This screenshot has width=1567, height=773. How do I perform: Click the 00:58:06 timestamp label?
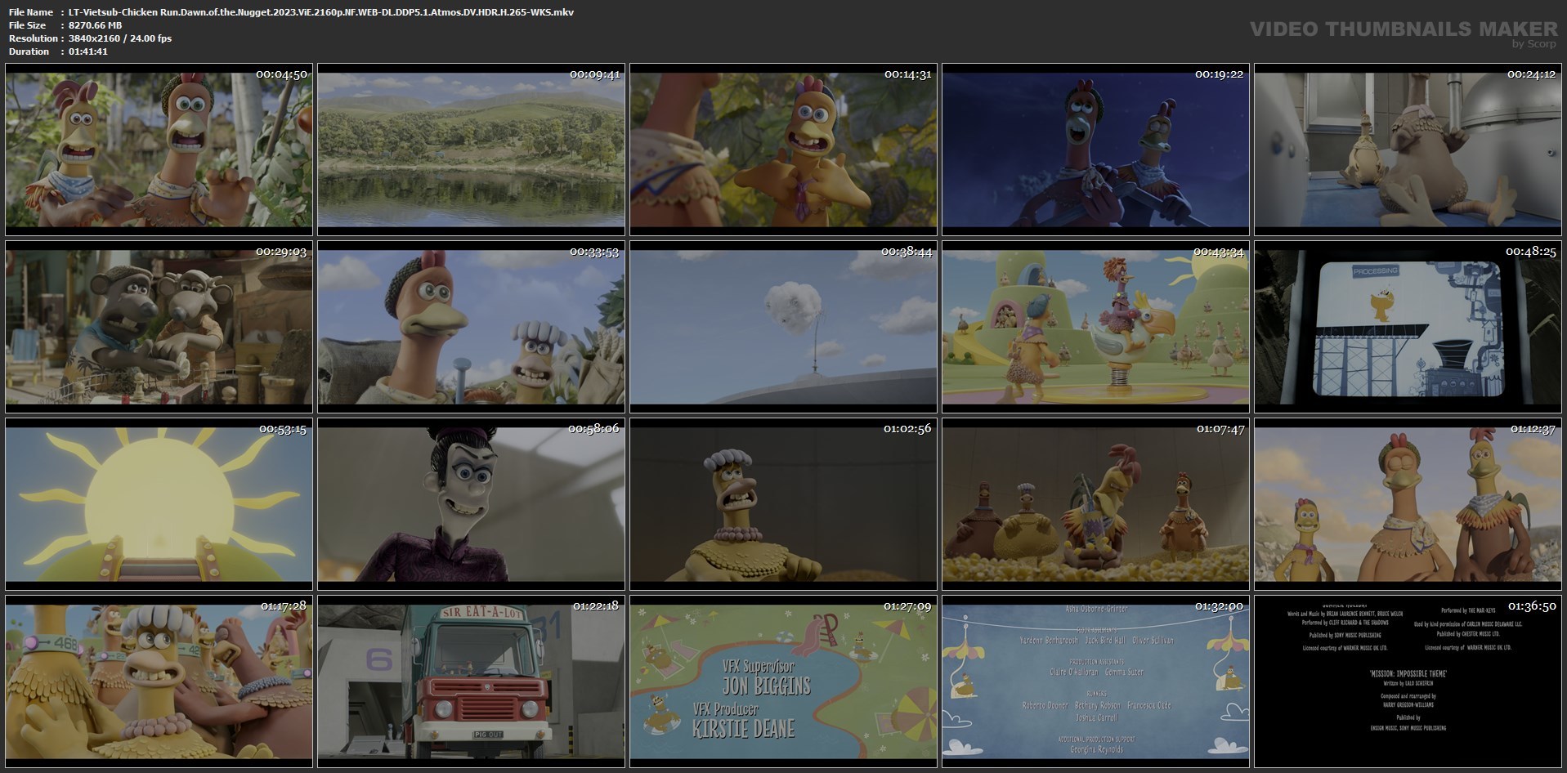(594, 429)
